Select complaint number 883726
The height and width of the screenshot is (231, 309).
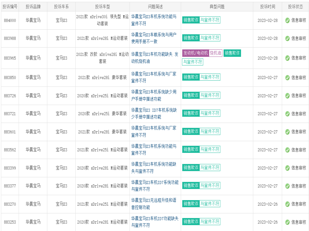point(10,96)
